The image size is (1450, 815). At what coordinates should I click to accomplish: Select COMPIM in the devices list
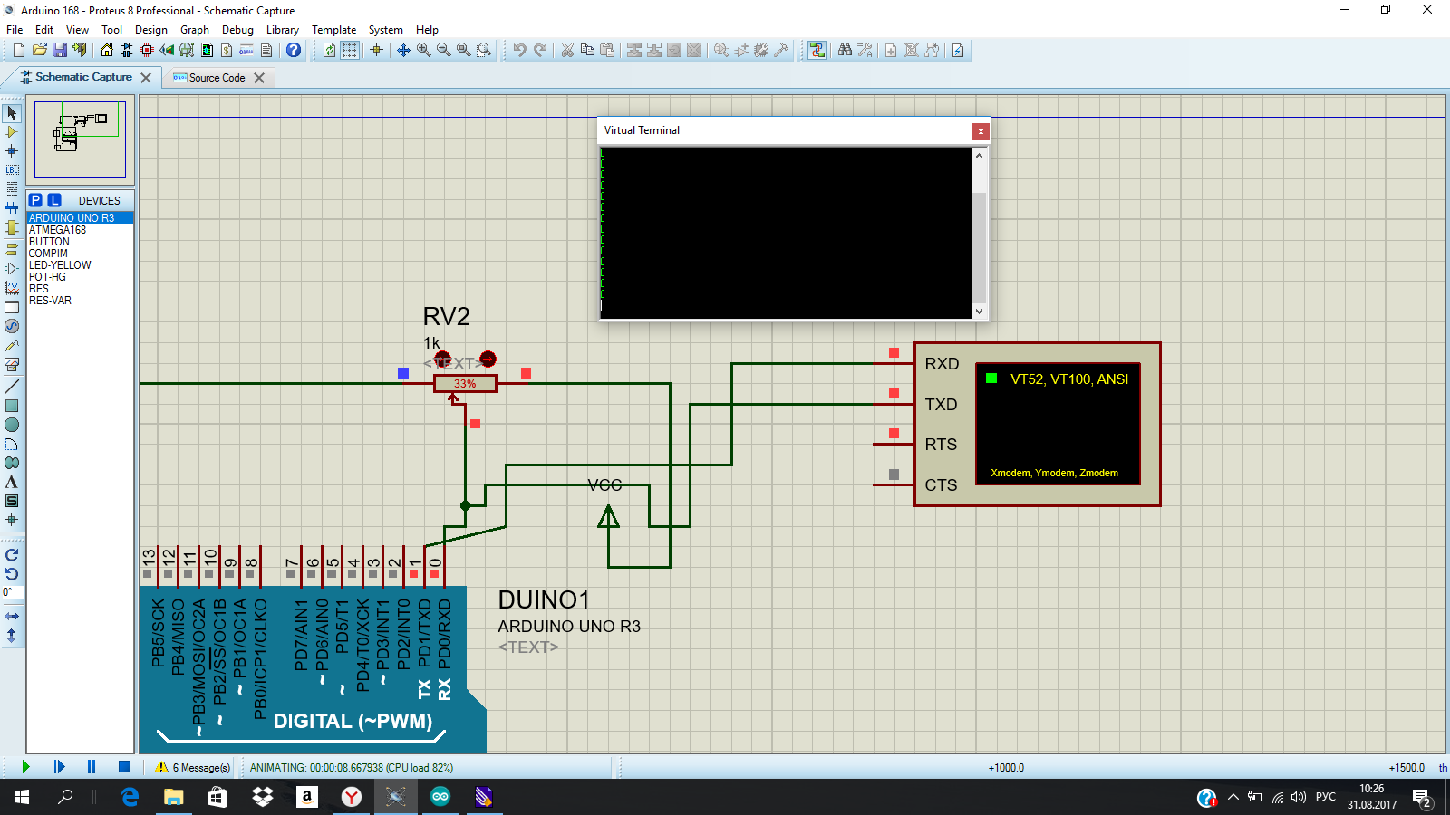80,254
